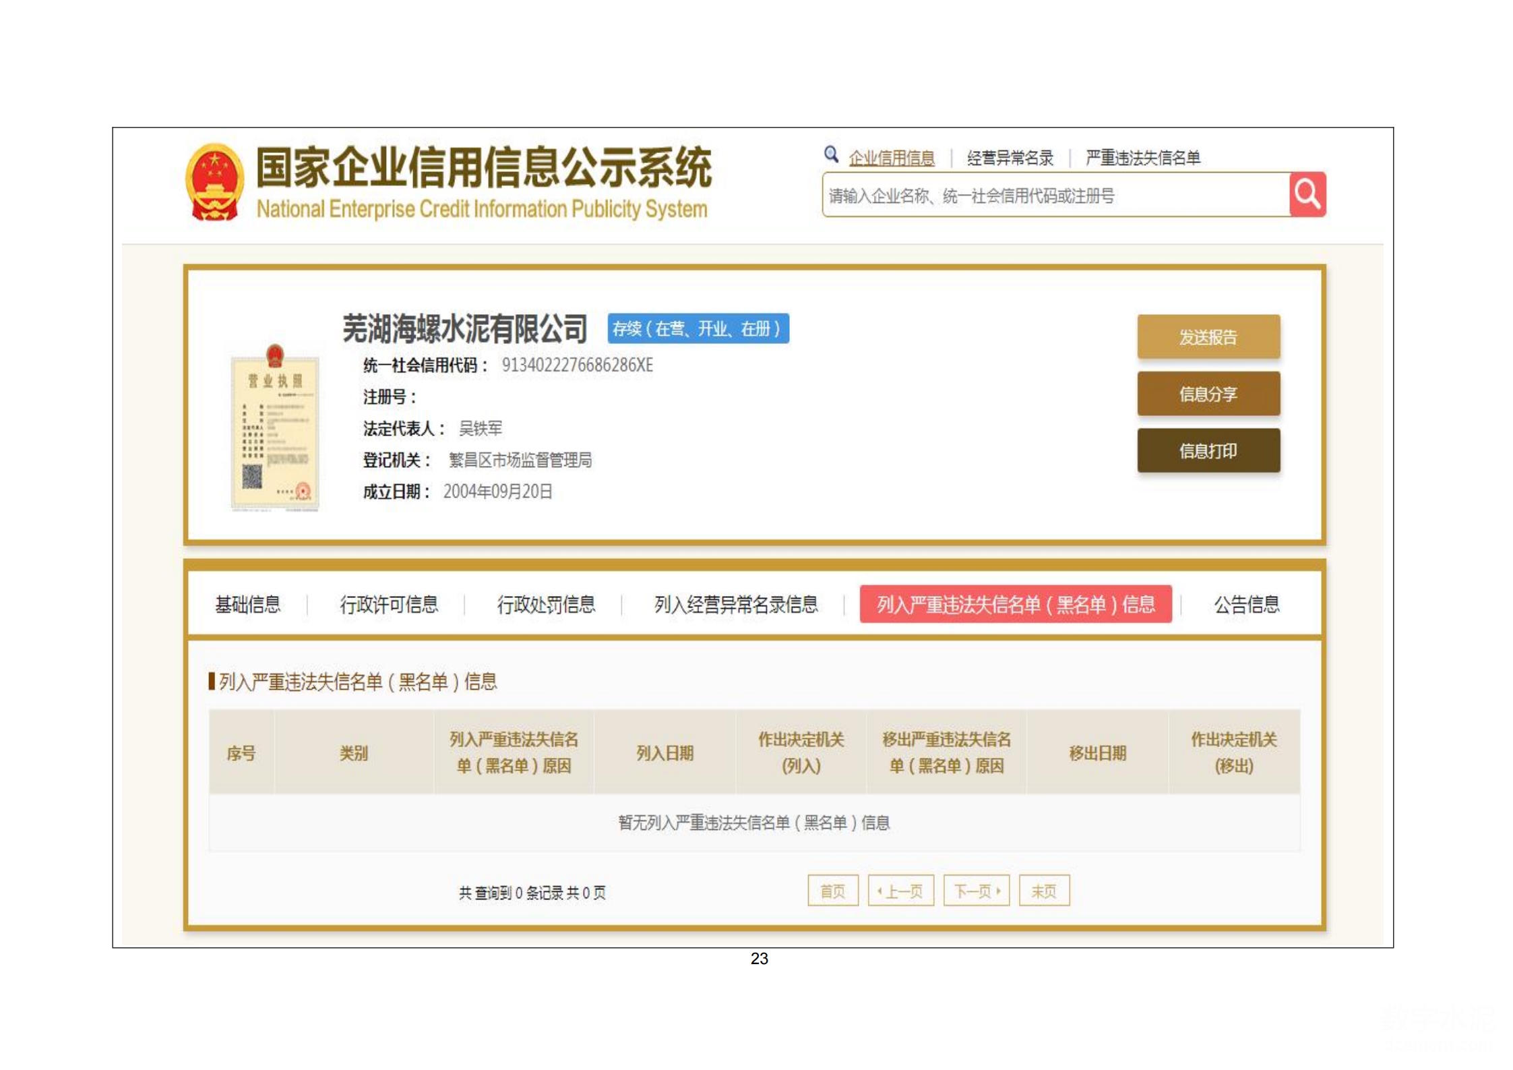Click the 末页 pagination button
This screenshot has height=1070, width=1513.
coord(1043,891)
